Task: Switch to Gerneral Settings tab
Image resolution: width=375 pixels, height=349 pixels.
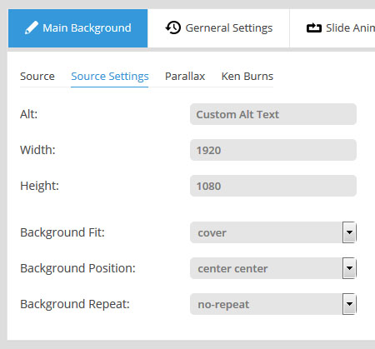Action: 218,28
